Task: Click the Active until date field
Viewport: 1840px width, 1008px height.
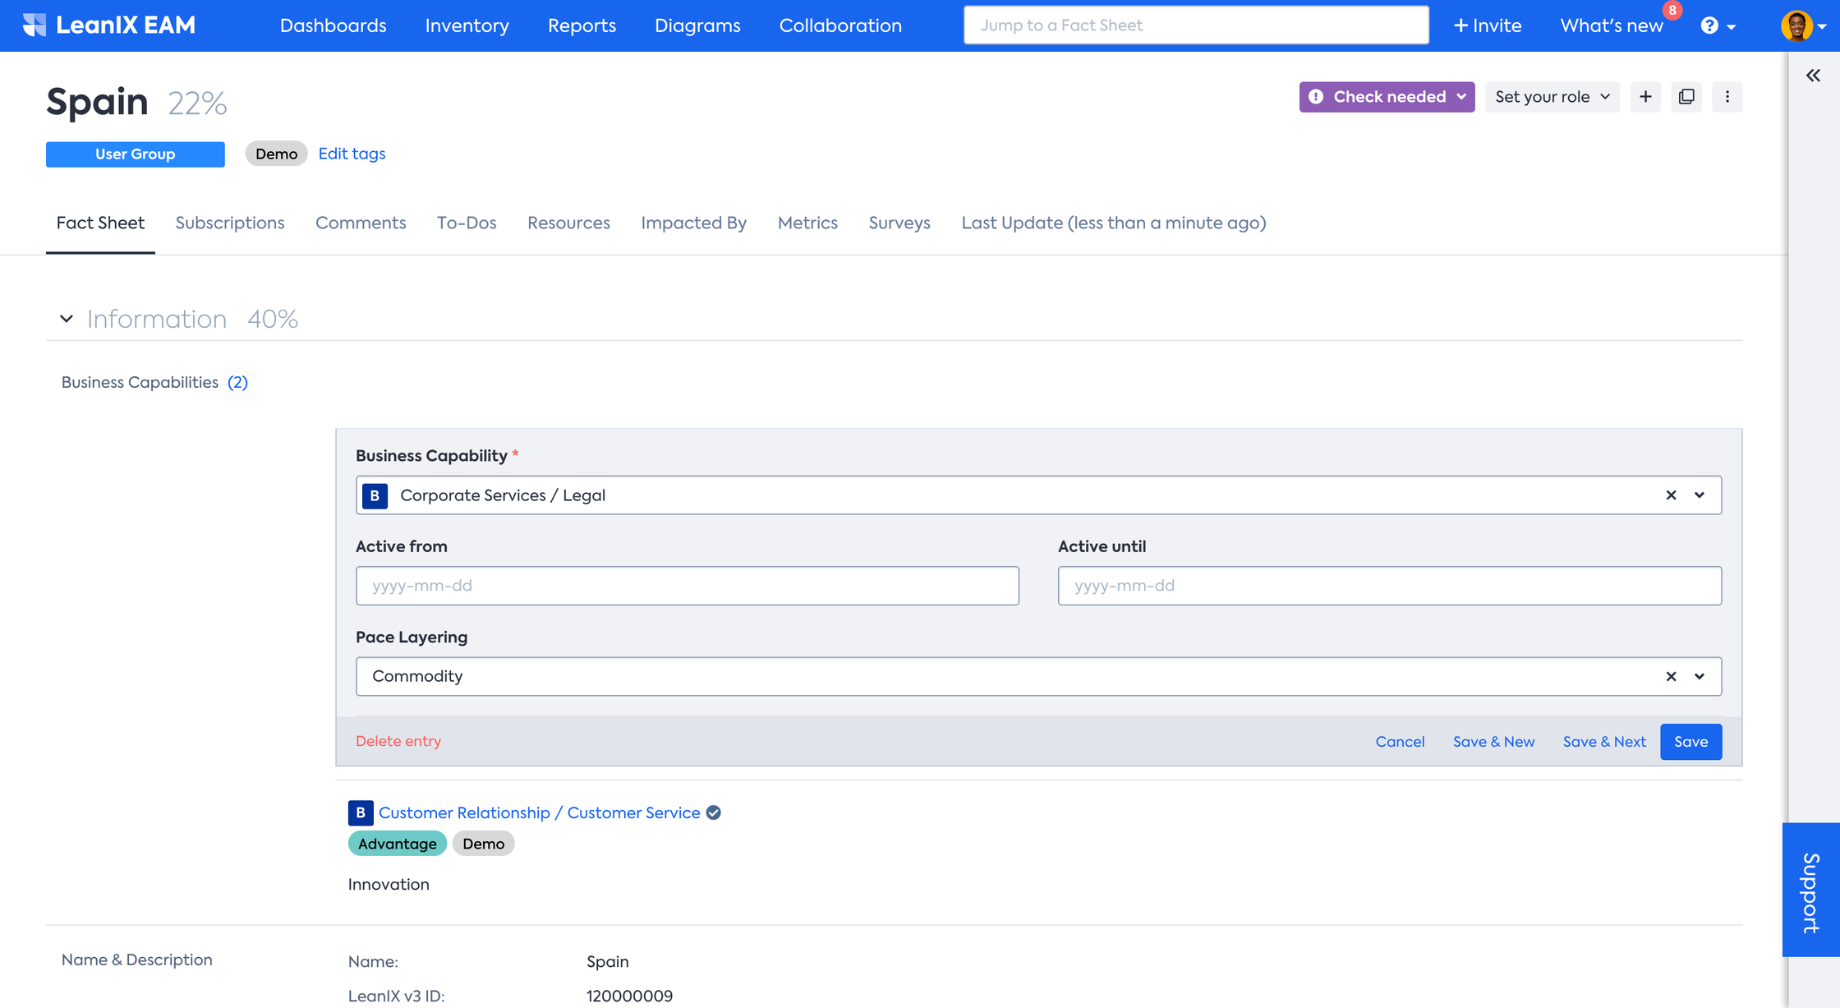Action: 1389,586
